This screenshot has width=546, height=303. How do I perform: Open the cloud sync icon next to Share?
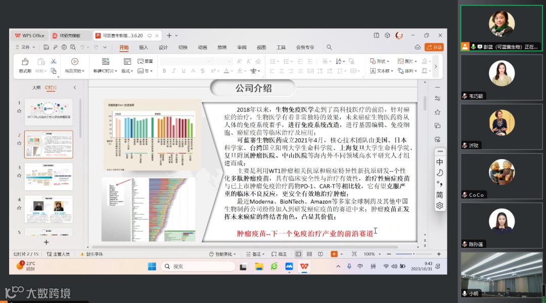(418, 47)
